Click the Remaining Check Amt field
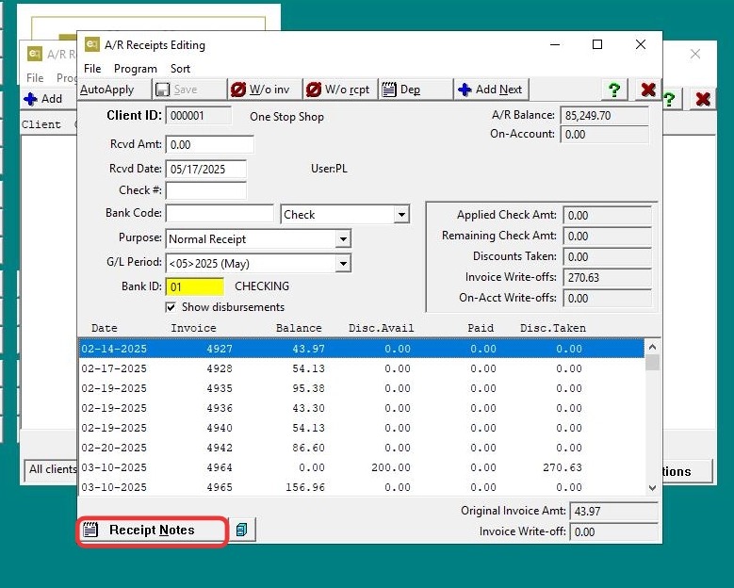Screen dimensions: 734x588 click(607, 236)
